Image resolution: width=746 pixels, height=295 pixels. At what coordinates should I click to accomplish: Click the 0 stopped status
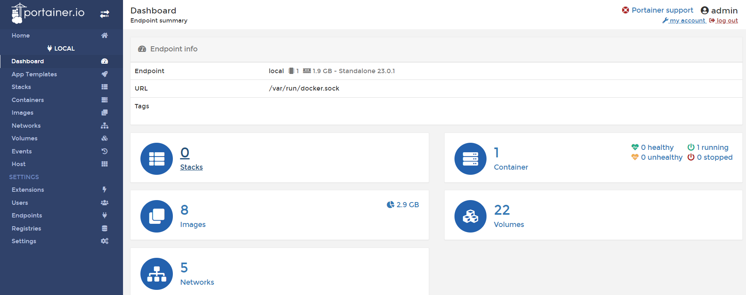(710, 157)
